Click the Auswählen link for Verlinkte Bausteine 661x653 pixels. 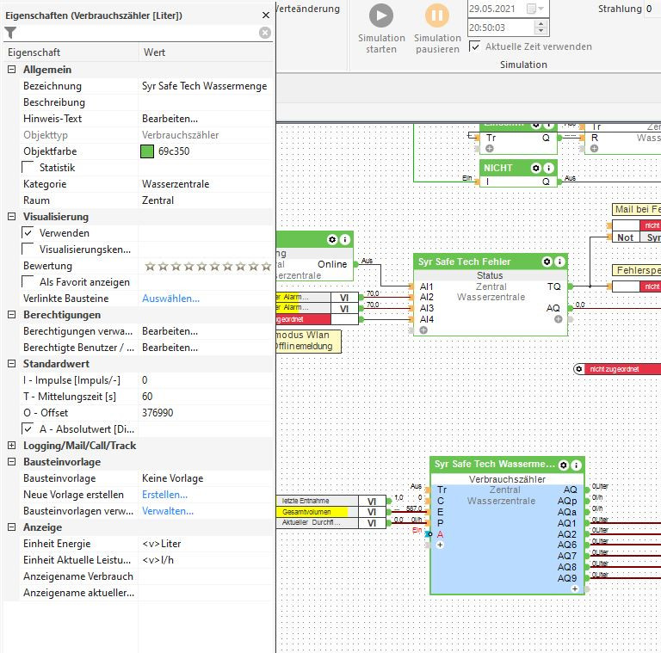tap(170, 299)
